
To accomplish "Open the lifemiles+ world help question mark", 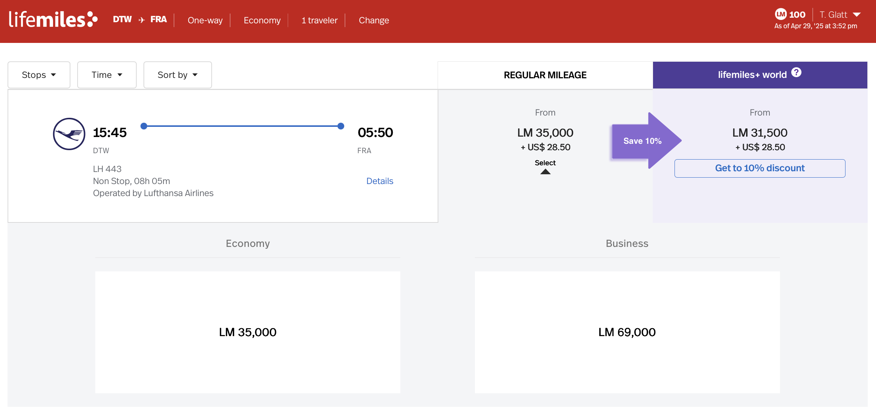I will click(796, 72).
